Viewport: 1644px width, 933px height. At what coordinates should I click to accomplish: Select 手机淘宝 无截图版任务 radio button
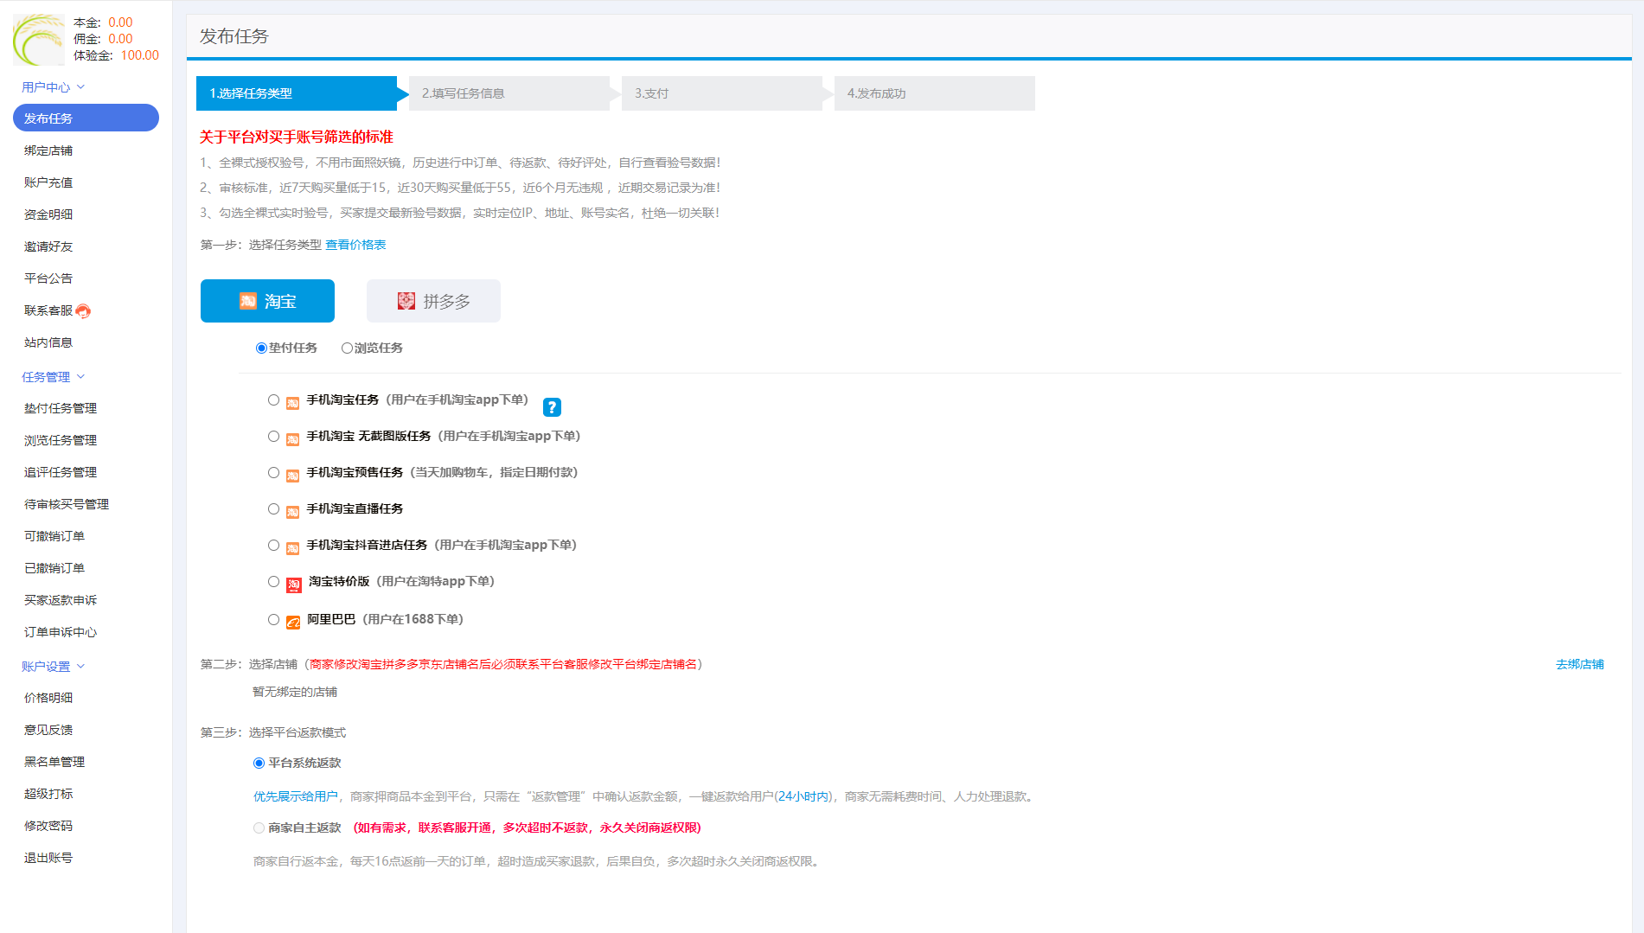click(273, 436)
